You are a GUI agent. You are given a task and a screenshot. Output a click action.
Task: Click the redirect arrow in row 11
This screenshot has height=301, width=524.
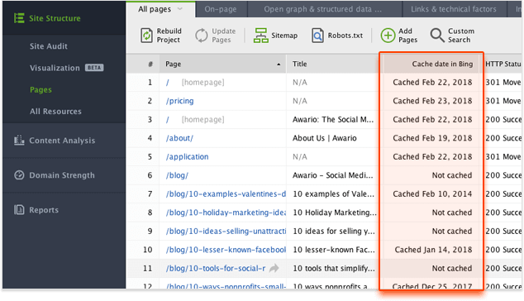pyautogui.click(x=274, y=268)
